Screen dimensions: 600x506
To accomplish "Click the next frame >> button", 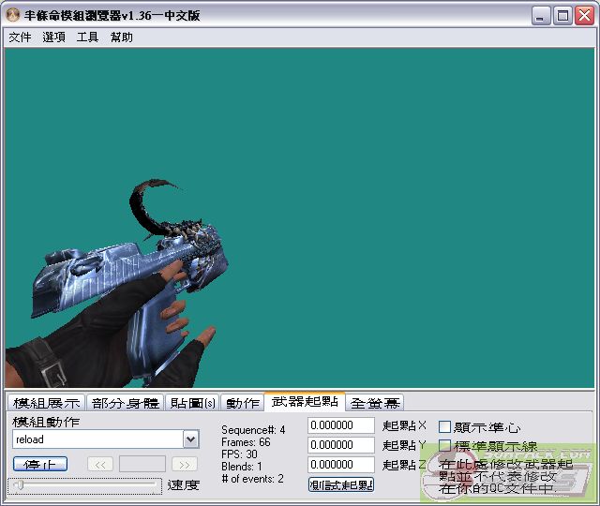I will coord(185,464).
